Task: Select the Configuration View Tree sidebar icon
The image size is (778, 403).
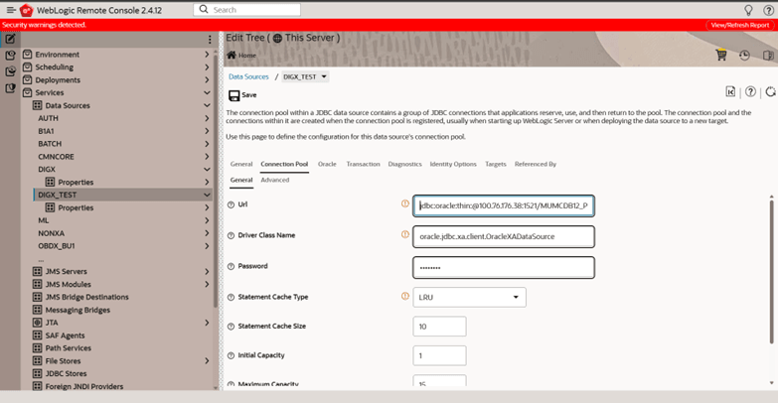Action: tap(10, 56)
